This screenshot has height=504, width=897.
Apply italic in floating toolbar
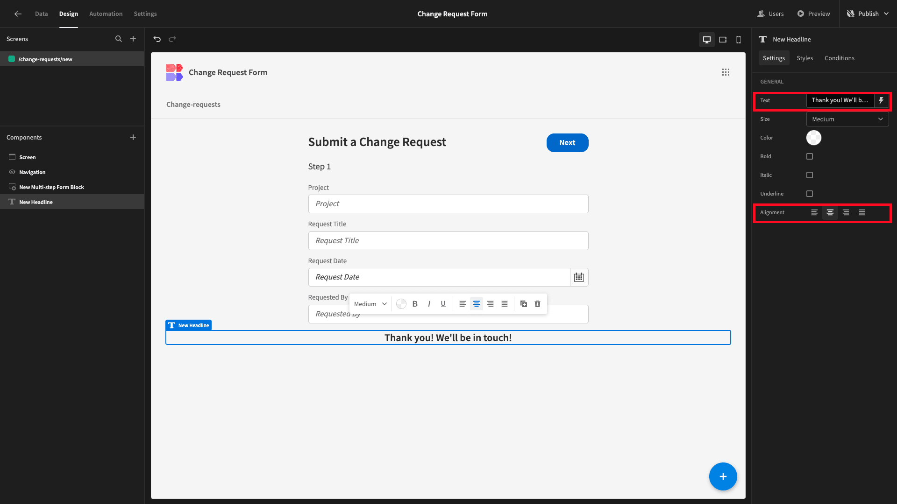pos(429,304)
